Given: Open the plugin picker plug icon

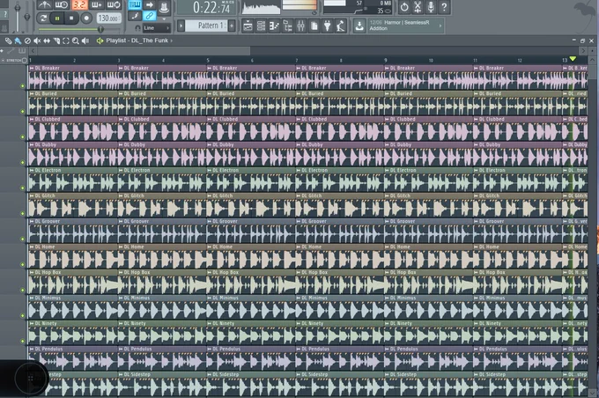Looking at the screenshot, I should (x=328, y=26).
